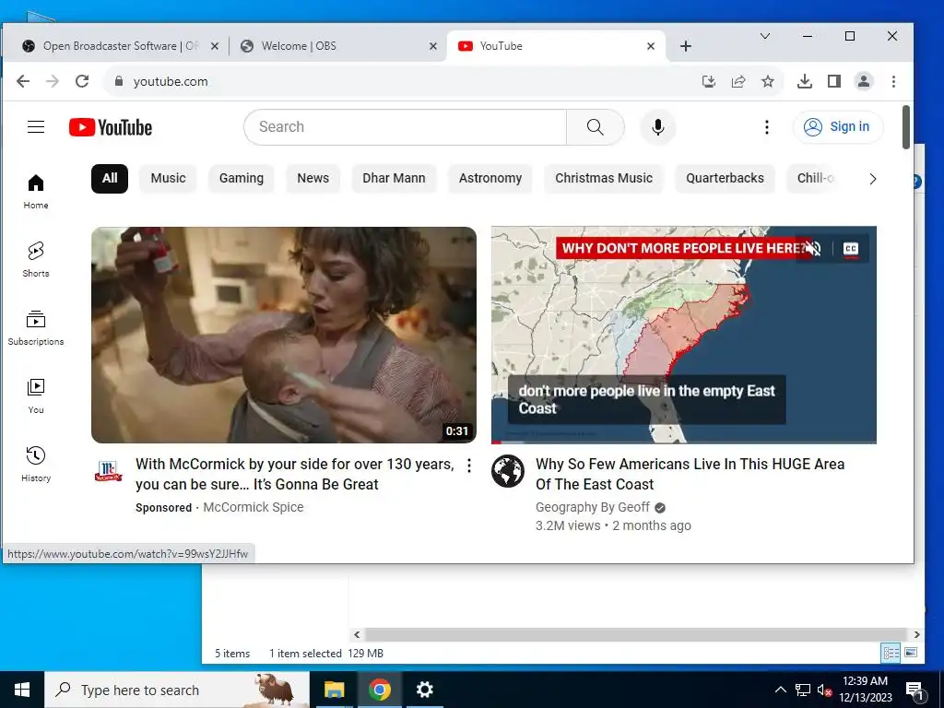This screenshot has height=708, width=944.
Task: Select the Gaming filter chip
Action: pyautogui.click(x=242, y=178)
